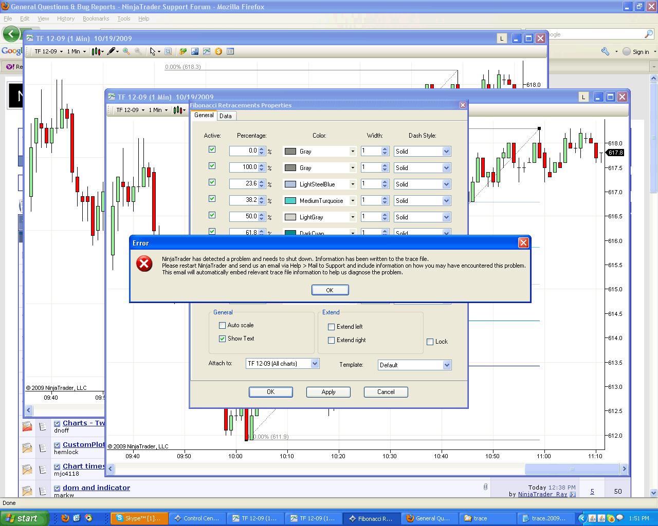Open the Firefox File menu
Viewport: 658px width, 526px height.
click(8, 18)
